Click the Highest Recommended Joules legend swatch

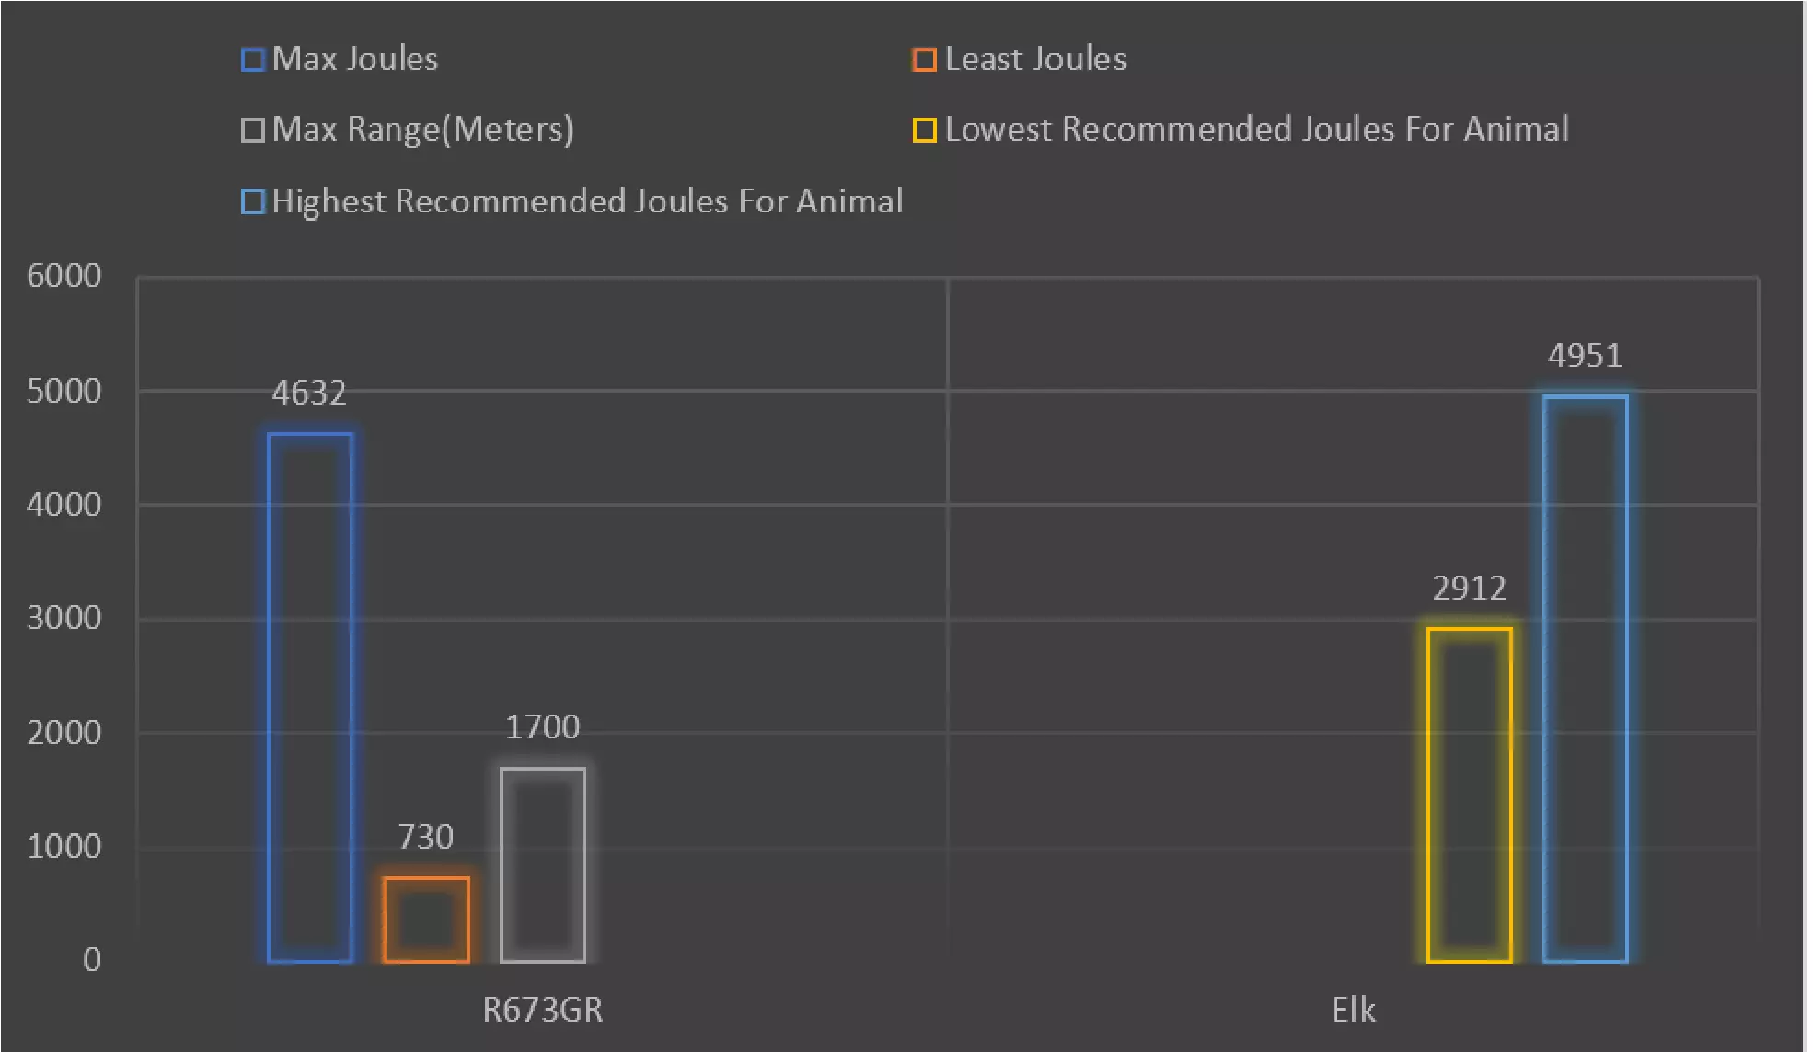click(x=253, y=201)
